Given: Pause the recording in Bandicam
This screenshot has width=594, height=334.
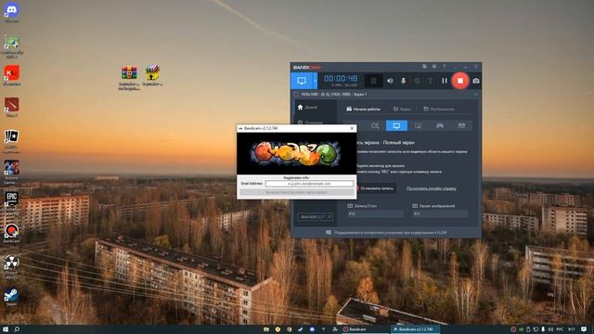Looking at the screenshot, I should [x=445, y=81].
